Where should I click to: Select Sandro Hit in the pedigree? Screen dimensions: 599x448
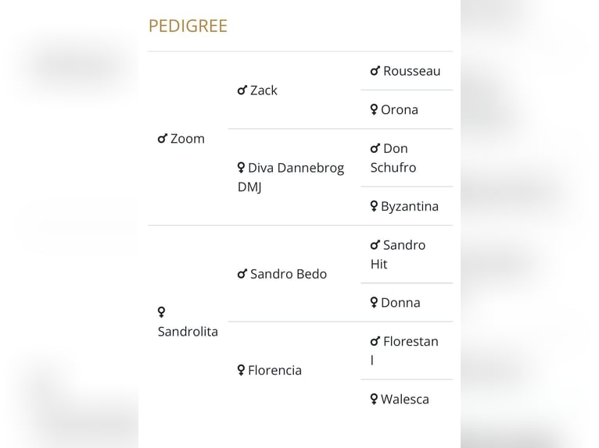coord(398,254)
